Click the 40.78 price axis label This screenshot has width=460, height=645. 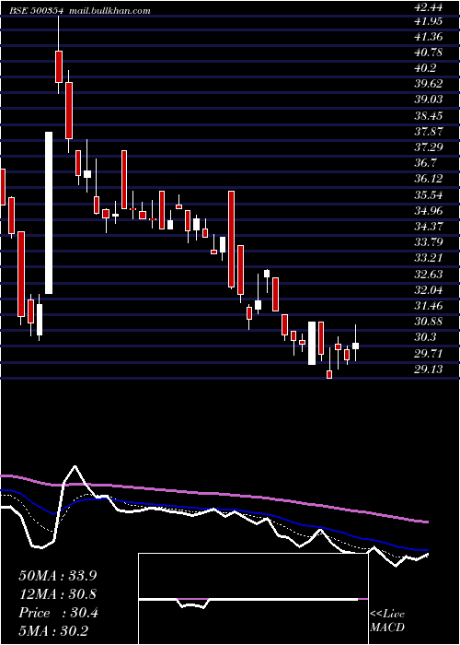click(x=429, y=53)
